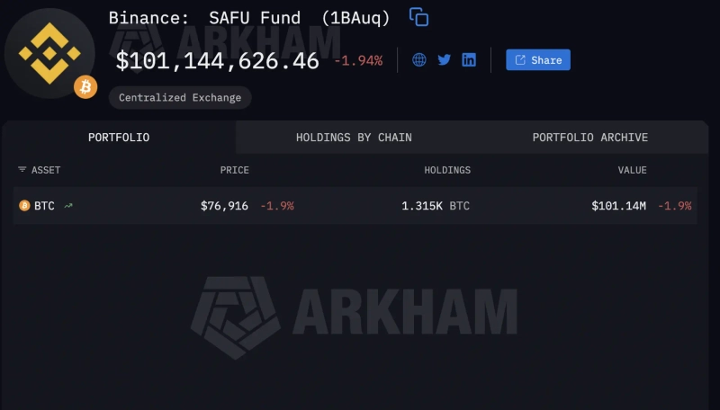The width and height of the screenshot is (720, 410).
Task: Click the Centralized Exchange tag
Action: click(180, 98)
